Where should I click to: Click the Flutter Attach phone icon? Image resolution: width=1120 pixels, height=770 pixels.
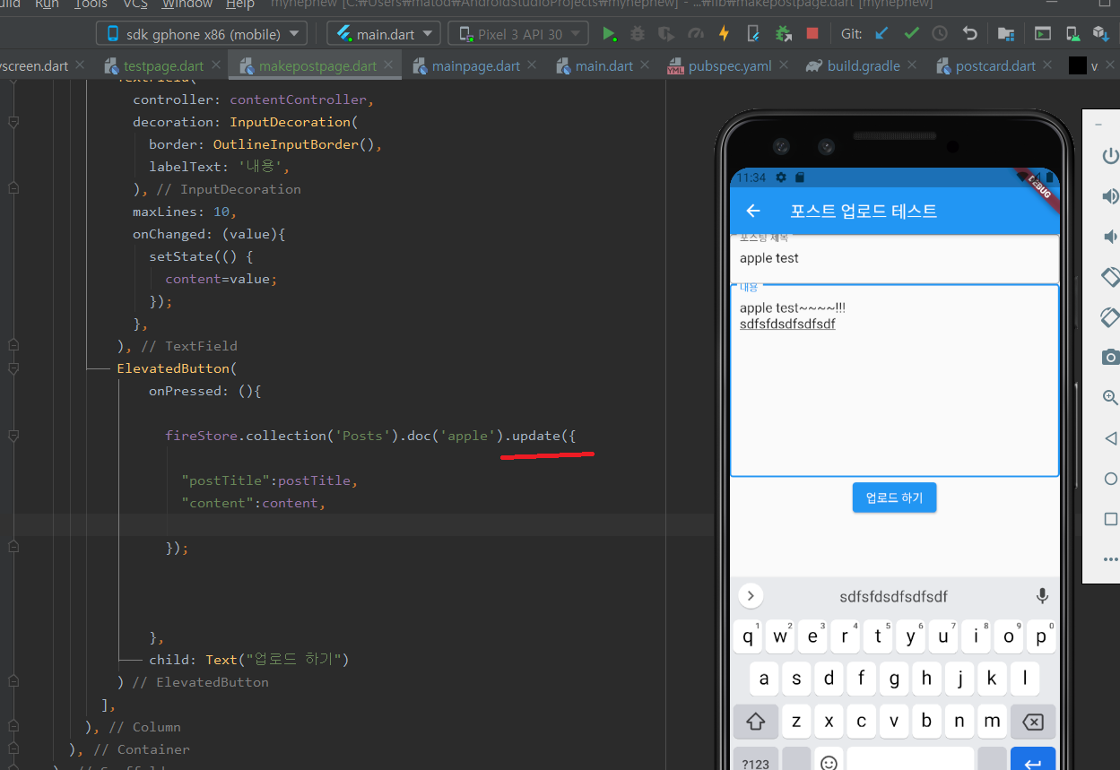[754, 34]
